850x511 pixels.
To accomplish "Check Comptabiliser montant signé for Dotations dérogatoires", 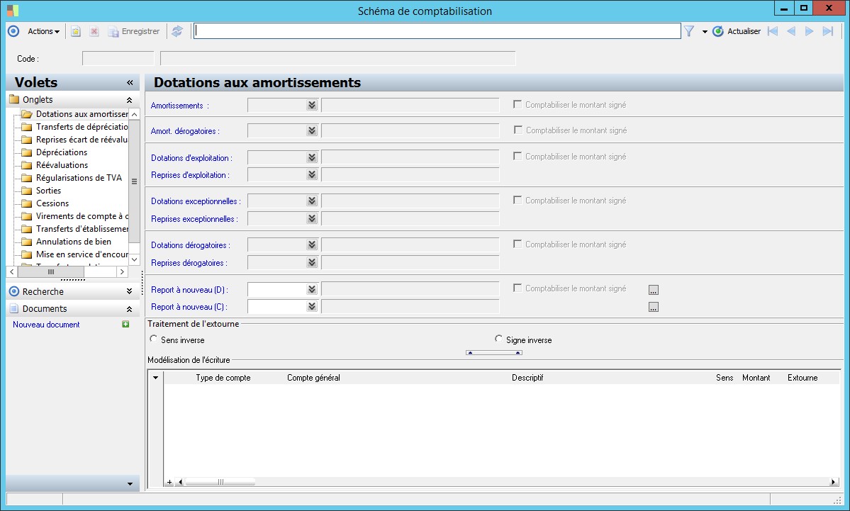I will point(518,244).
